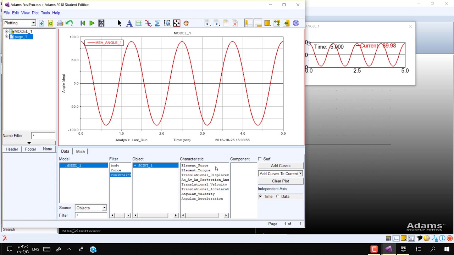The width and height of the screenshot is (454, 255).
Task: Toggle the bottom dashboard panel layout icon
Action: click(258, 23)
